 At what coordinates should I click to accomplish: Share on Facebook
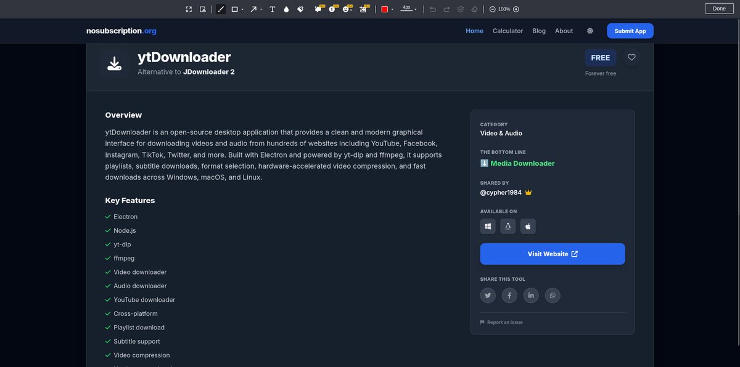coord(509,296)
